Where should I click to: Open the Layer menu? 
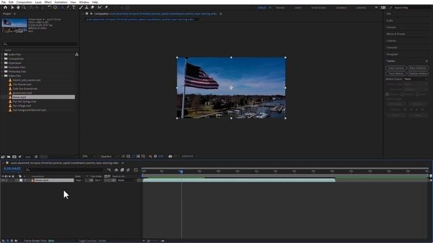click(x=38, y=2)
